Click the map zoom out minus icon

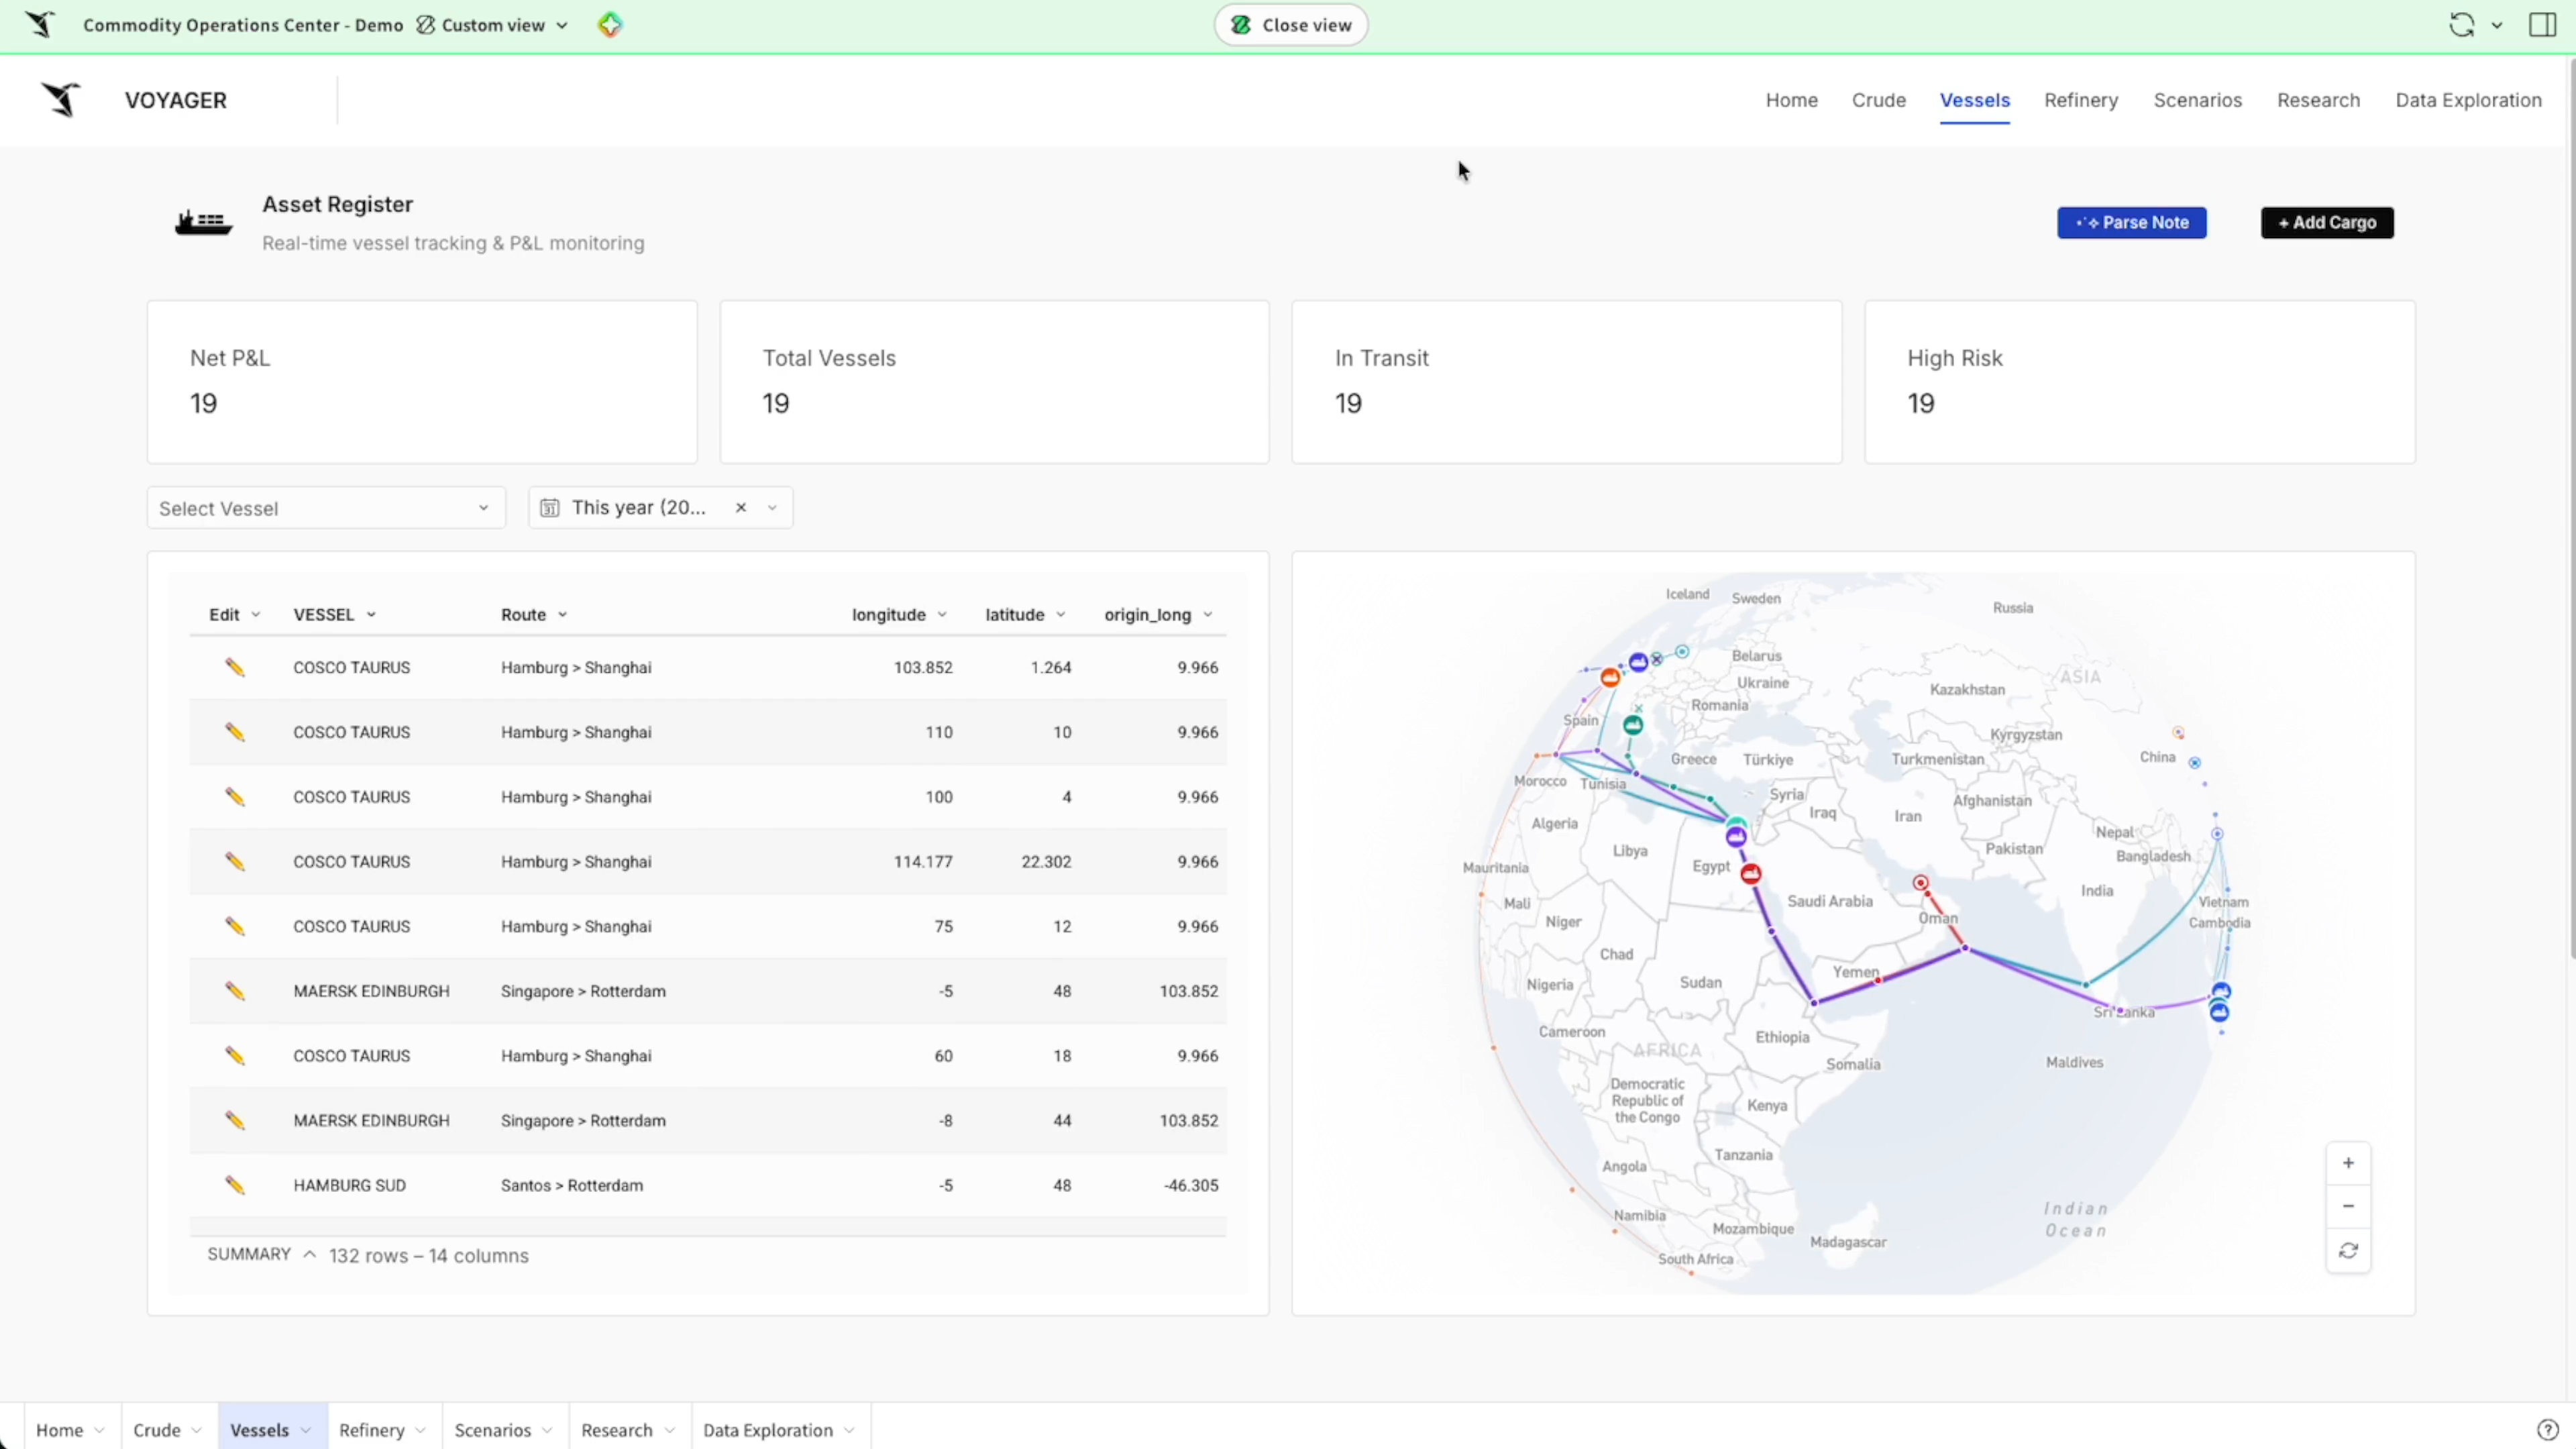pos(2348,1206)
